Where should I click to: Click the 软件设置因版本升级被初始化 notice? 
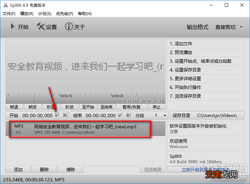(206, 129)
